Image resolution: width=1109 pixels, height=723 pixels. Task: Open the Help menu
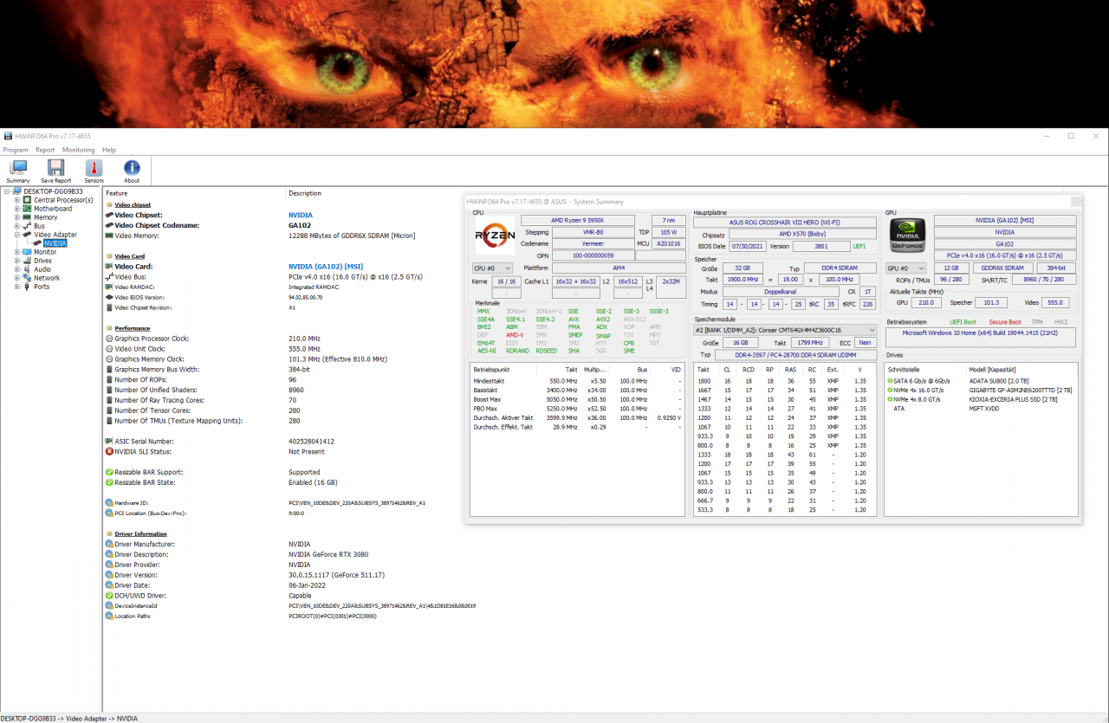pyautogui.click(x=109, y=150)
